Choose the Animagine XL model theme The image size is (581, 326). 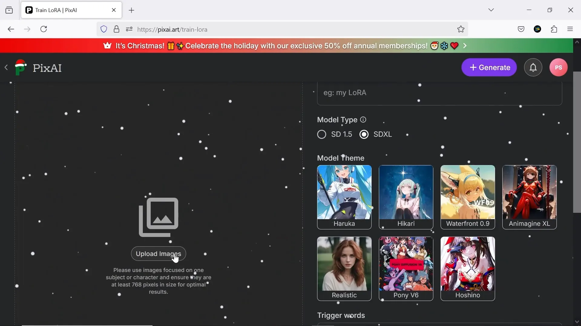tap(530, 197)
